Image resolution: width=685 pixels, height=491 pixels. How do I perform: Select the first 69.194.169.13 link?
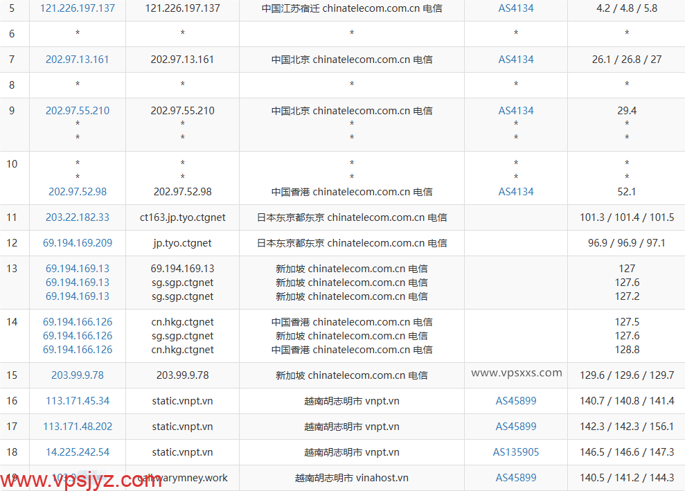tap(77, 269)
